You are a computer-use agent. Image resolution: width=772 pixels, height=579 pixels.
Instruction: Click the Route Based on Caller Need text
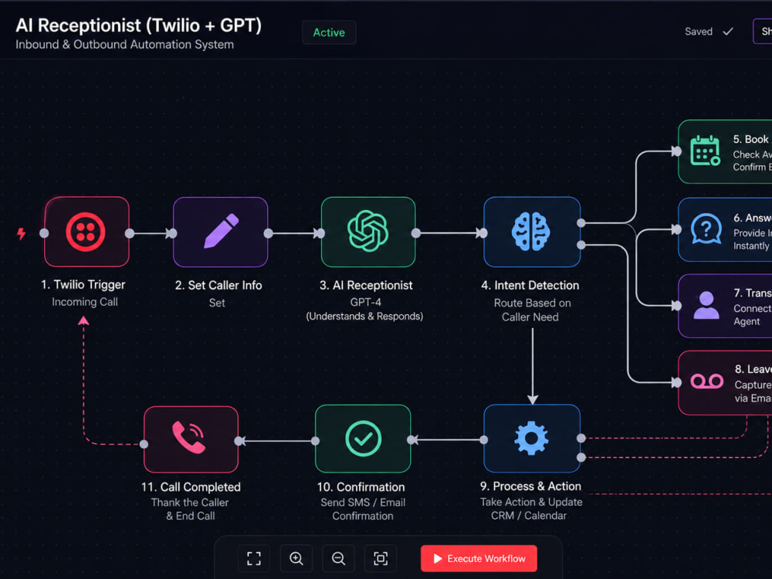pyautogui.click(x=532, y=310)
